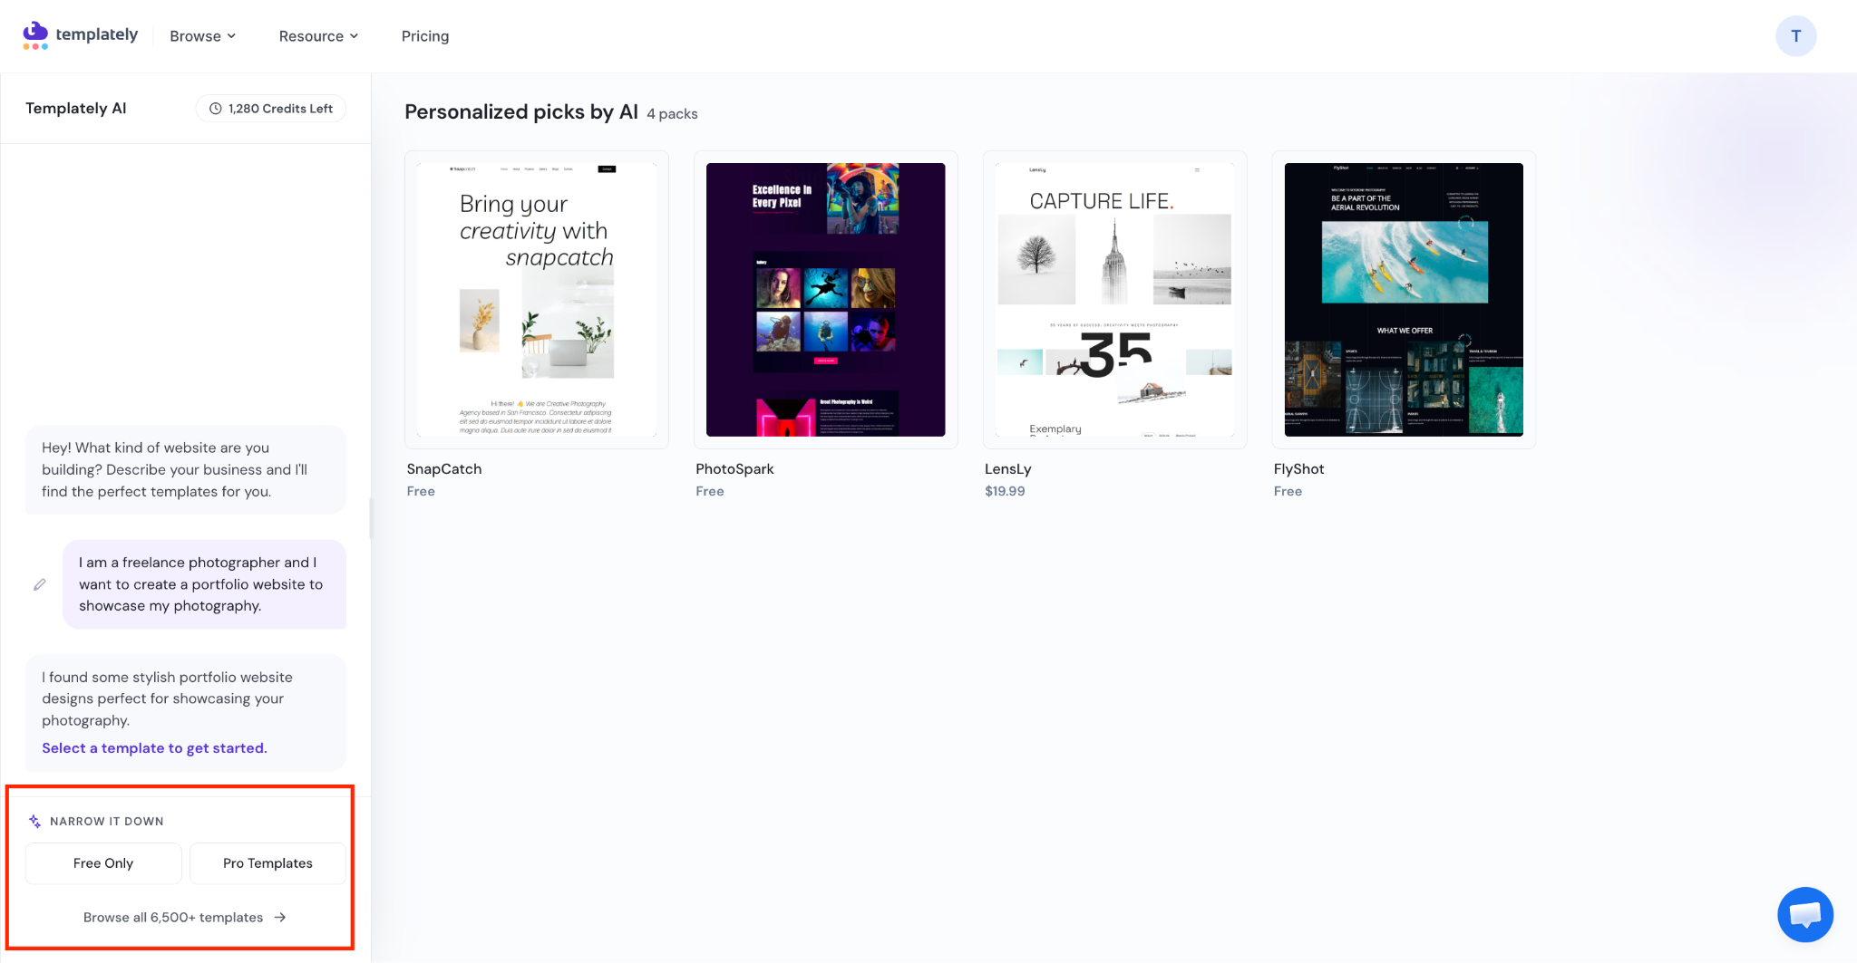Click the clock icon beside credits left
Viewport: 1857px width, 963px height.
click(216, 109)
